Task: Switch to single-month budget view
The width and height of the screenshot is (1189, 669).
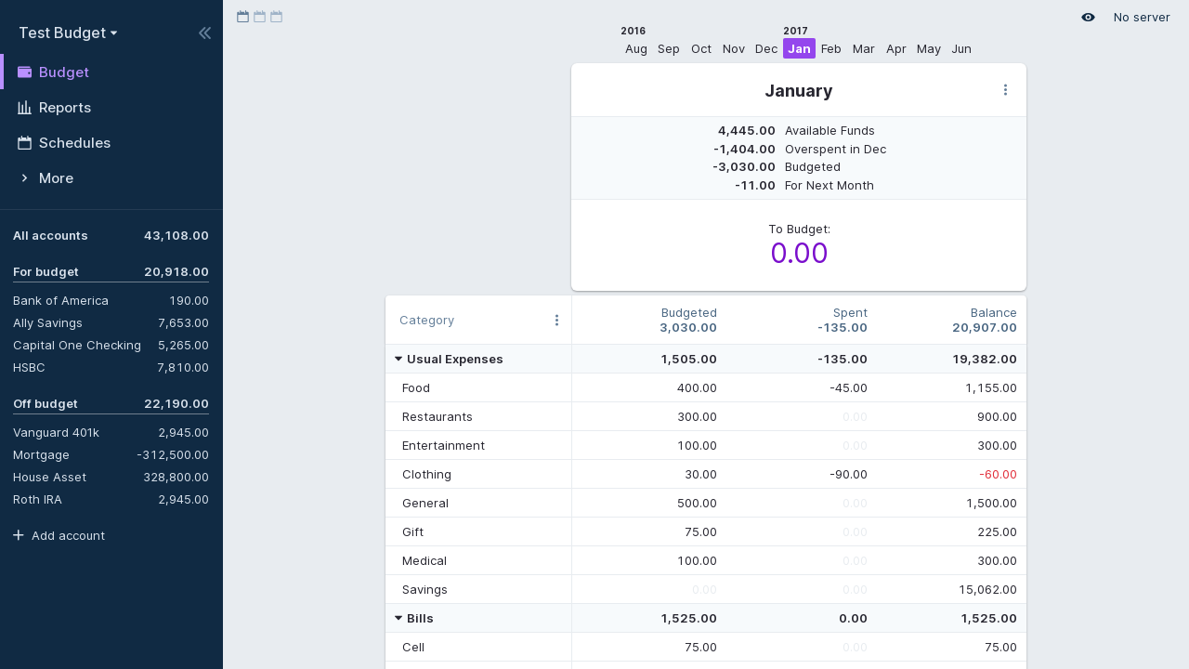Action: (242, 16)
